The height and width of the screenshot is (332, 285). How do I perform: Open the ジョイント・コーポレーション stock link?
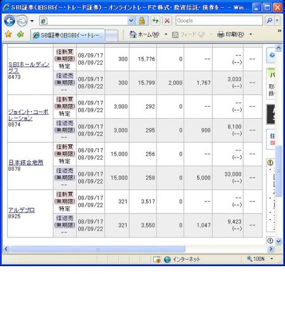[x=28, y=115]
